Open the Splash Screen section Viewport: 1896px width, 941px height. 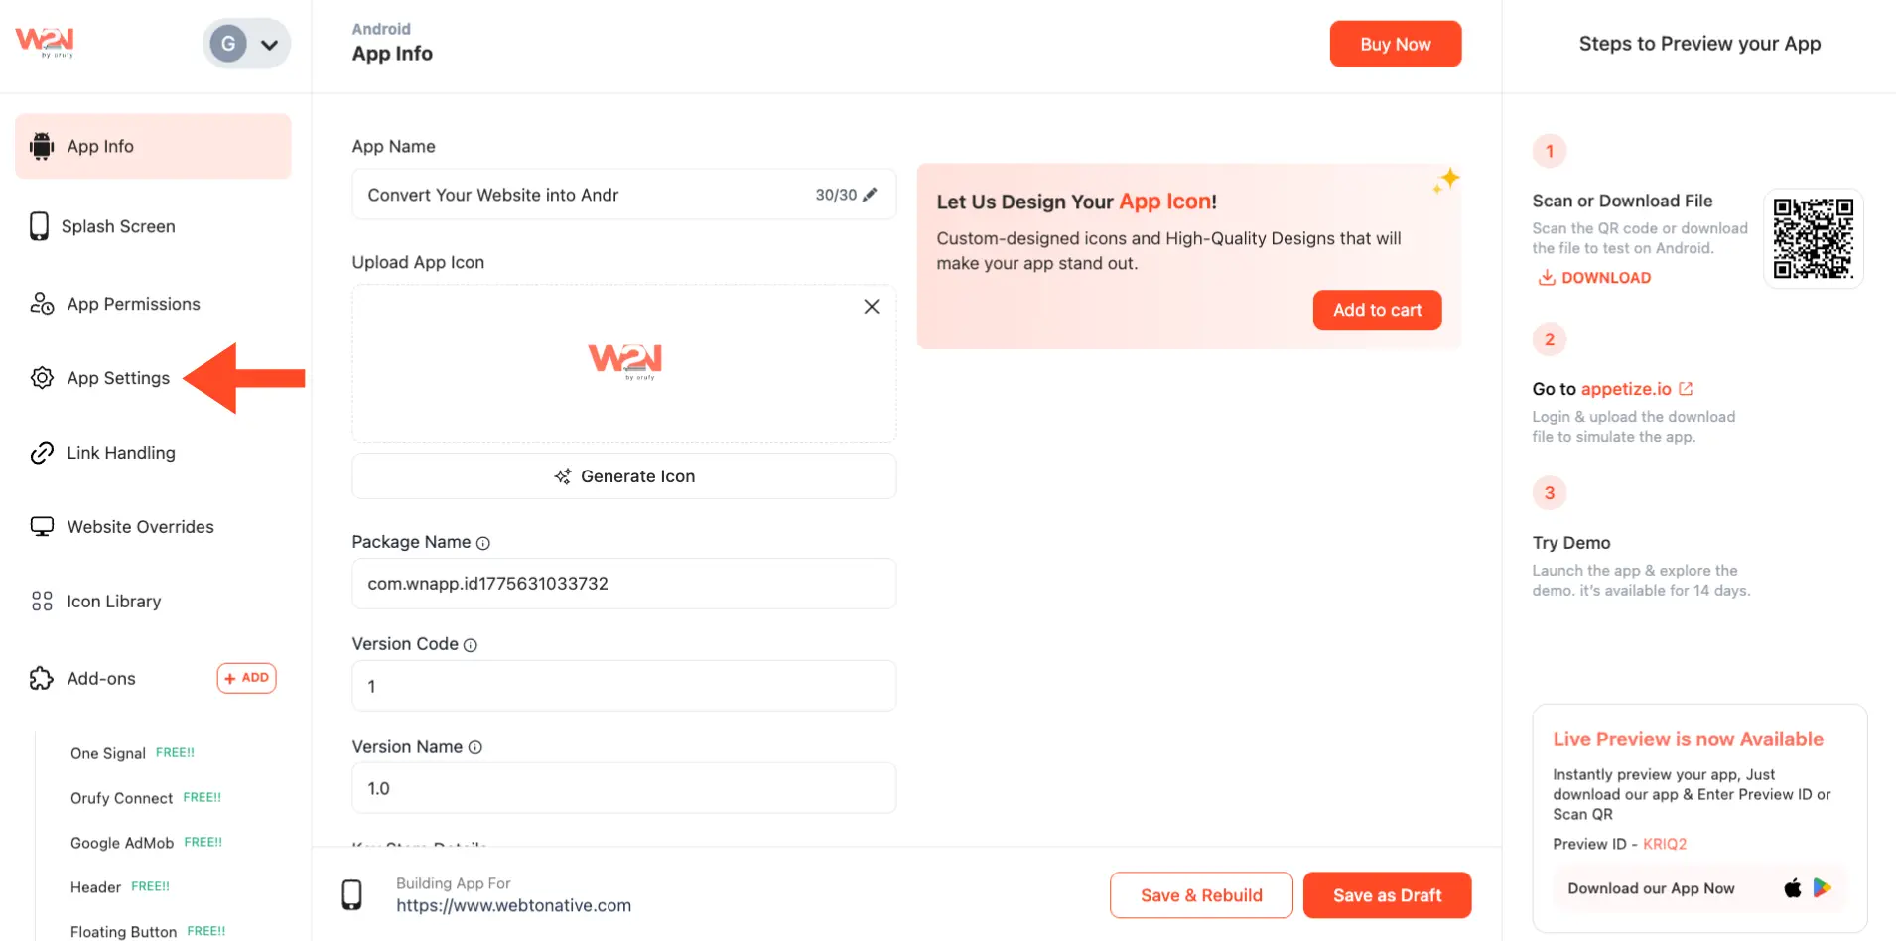point(118,226)
